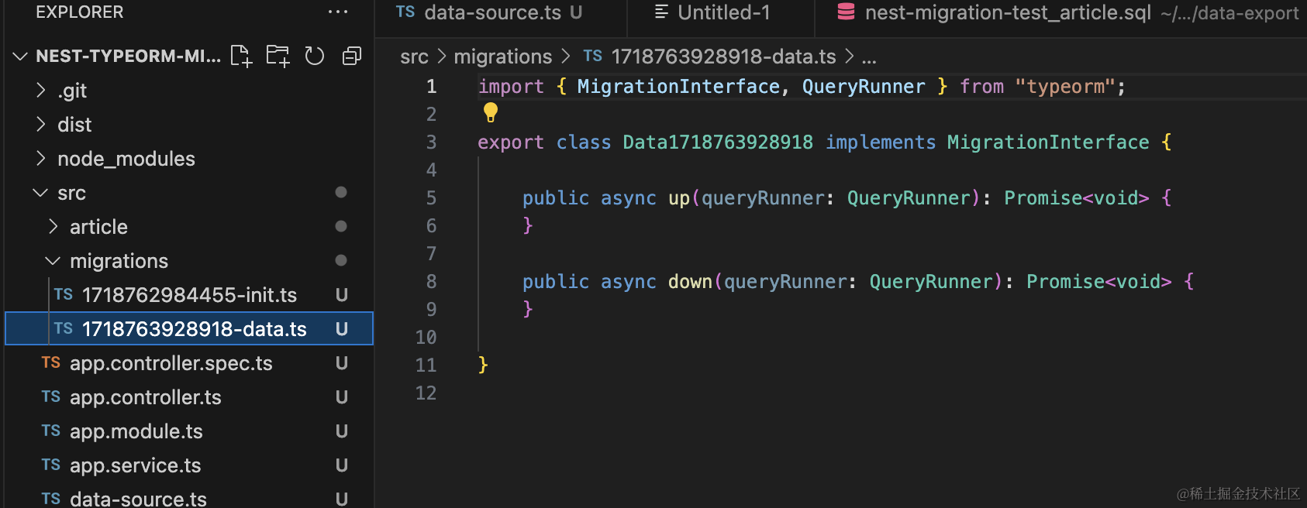Click the New Folder icon in Explorer
This screenshot has width=1307, height=508.
tap(278, 56)
